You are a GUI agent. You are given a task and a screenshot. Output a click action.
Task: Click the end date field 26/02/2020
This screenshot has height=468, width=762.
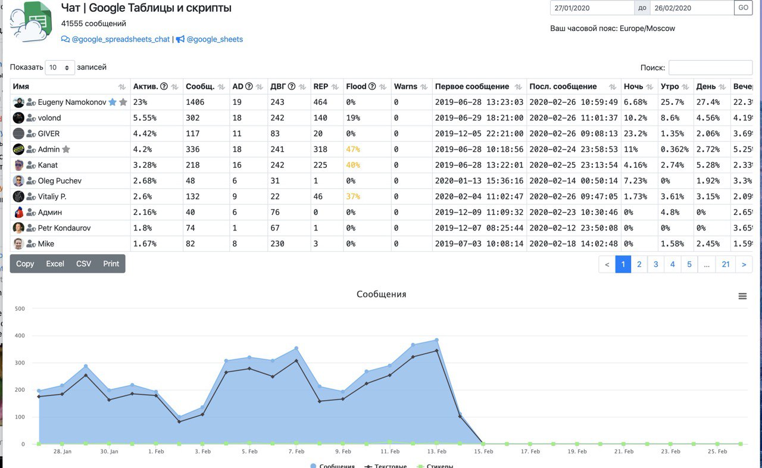tap(692, 8)
